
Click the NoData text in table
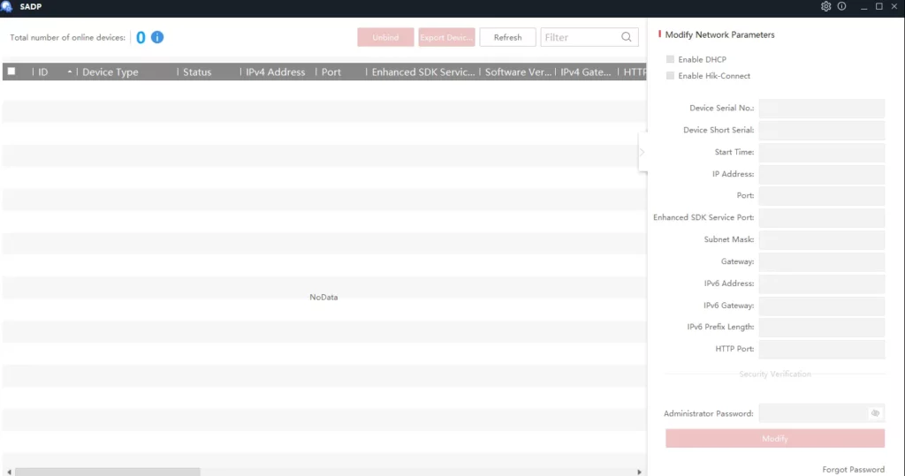323,297
